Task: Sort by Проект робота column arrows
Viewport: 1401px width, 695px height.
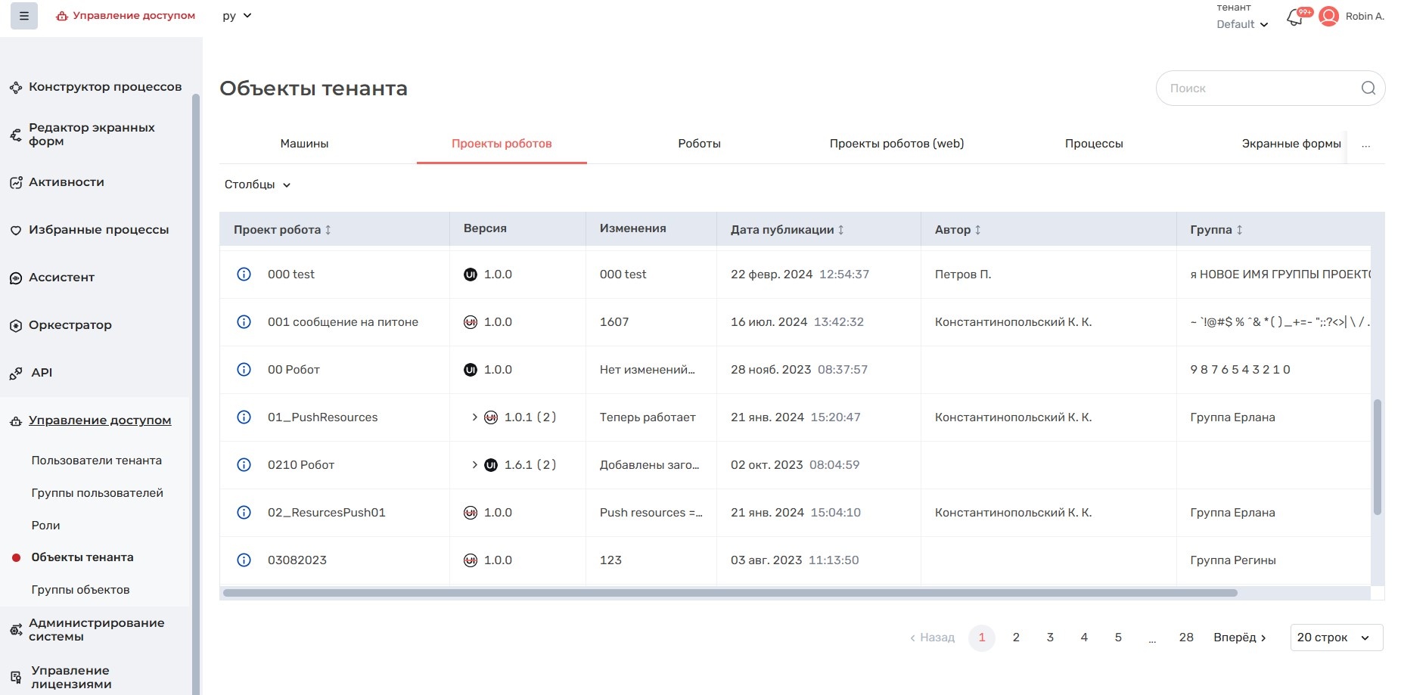Action: 328,230
